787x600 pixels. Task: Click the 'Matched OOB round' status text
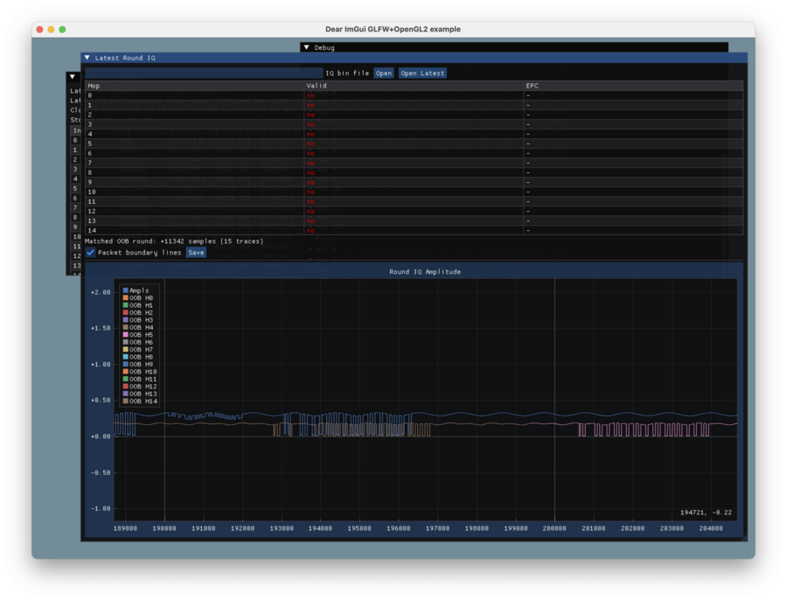(x=174, y=241)
